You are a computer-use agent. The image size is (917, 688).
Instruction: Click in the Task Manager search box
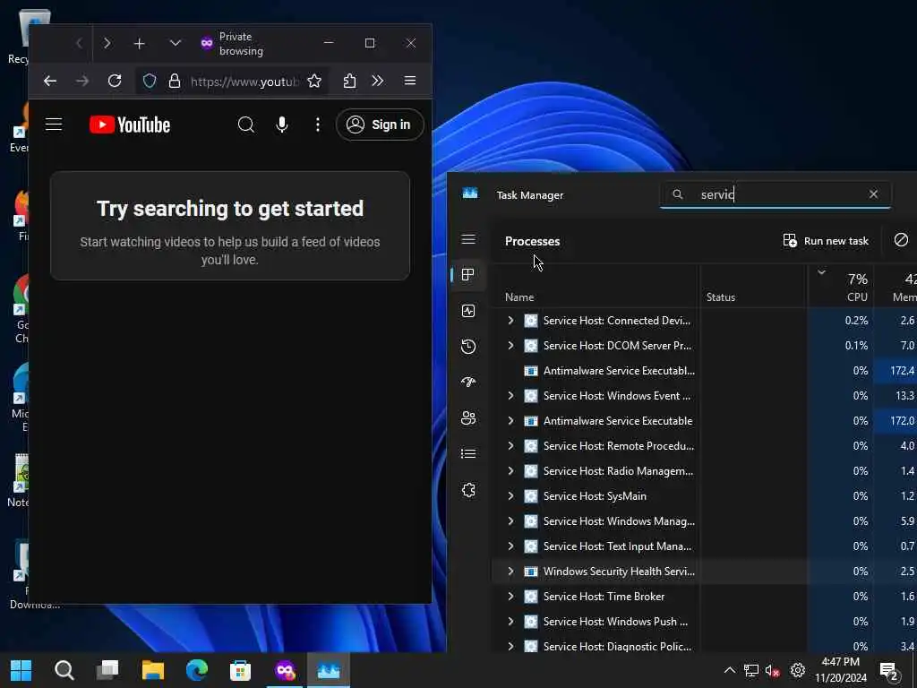click(775, 194)
